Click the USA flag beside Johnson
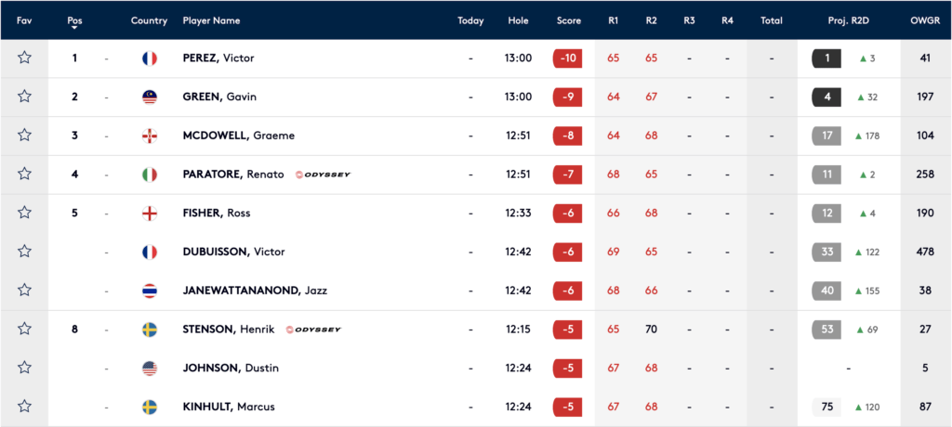The height and width of the screenshot is (427, 952). pyautogui.click(x=150, y=369)
